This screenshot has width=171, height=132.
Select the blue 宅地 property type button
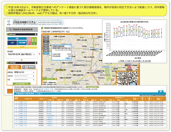tap(17, 38)
